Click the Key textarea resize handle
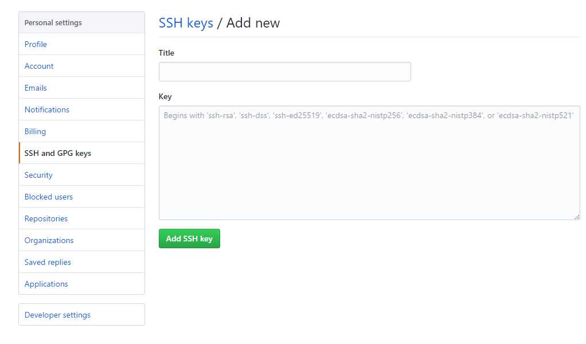This screenshot has height=344, width=586. coord(577,217)
